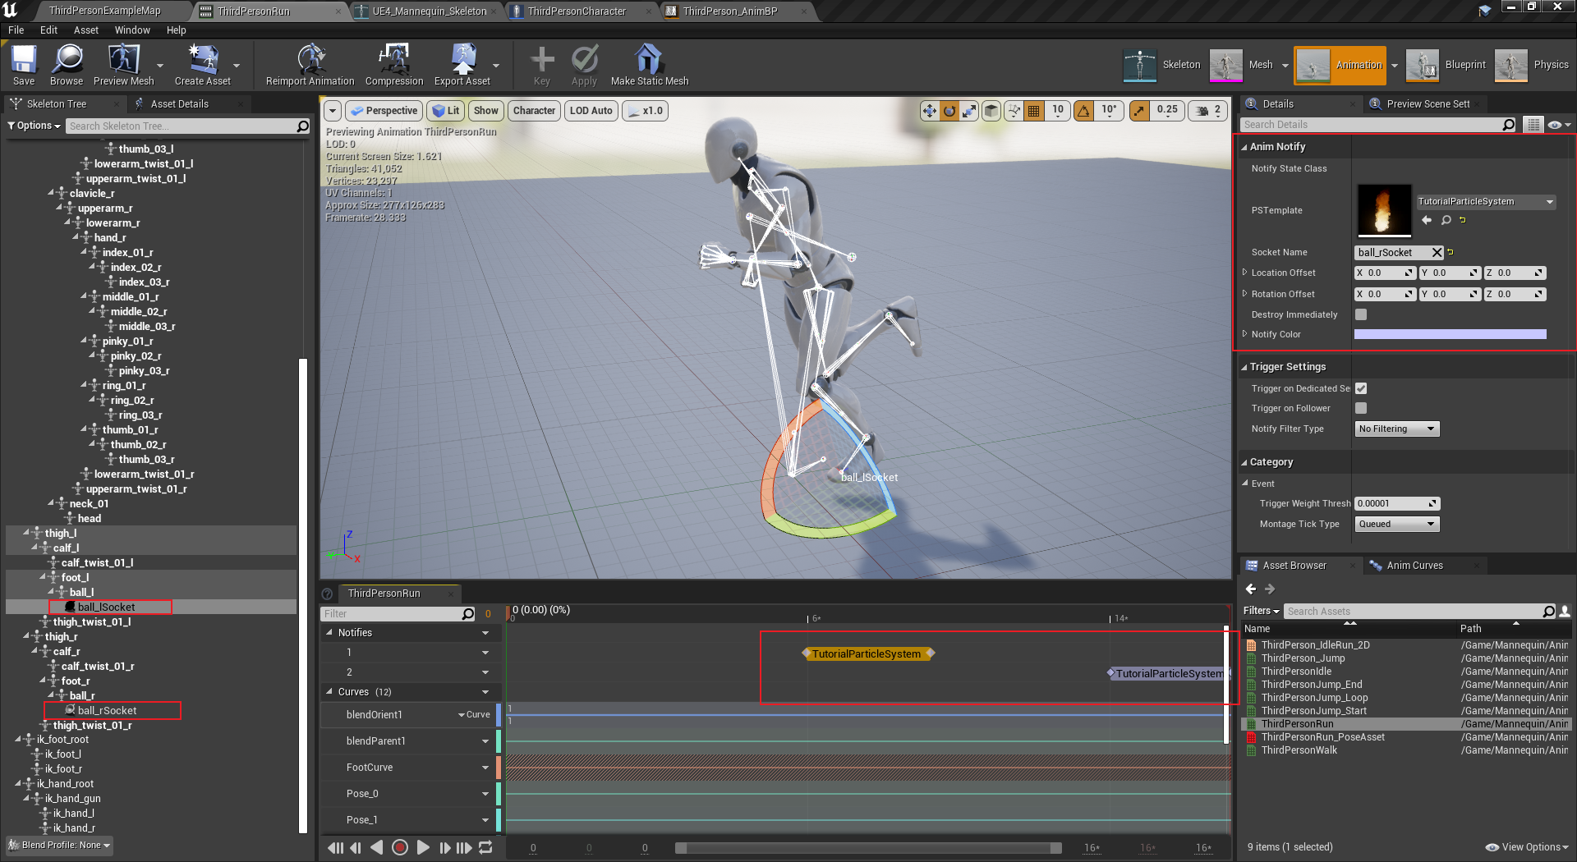Click the coordinate system cube icon

[x=991, y=111]
